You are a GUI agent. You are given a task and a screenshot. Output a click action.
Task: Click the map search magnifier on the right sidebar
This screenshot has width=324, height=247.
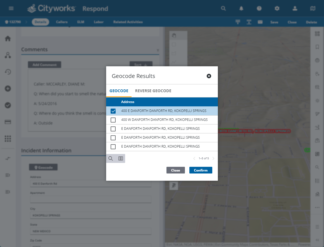pyautogui.click(x=317, y=167)
